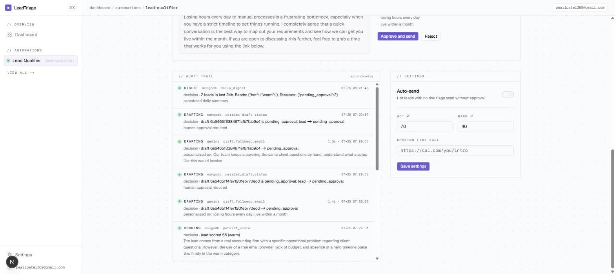Click the // AUDIT TRAIL header
Image resolution: width=615 pixels, height=274 pixels.
tap(196, 76)
